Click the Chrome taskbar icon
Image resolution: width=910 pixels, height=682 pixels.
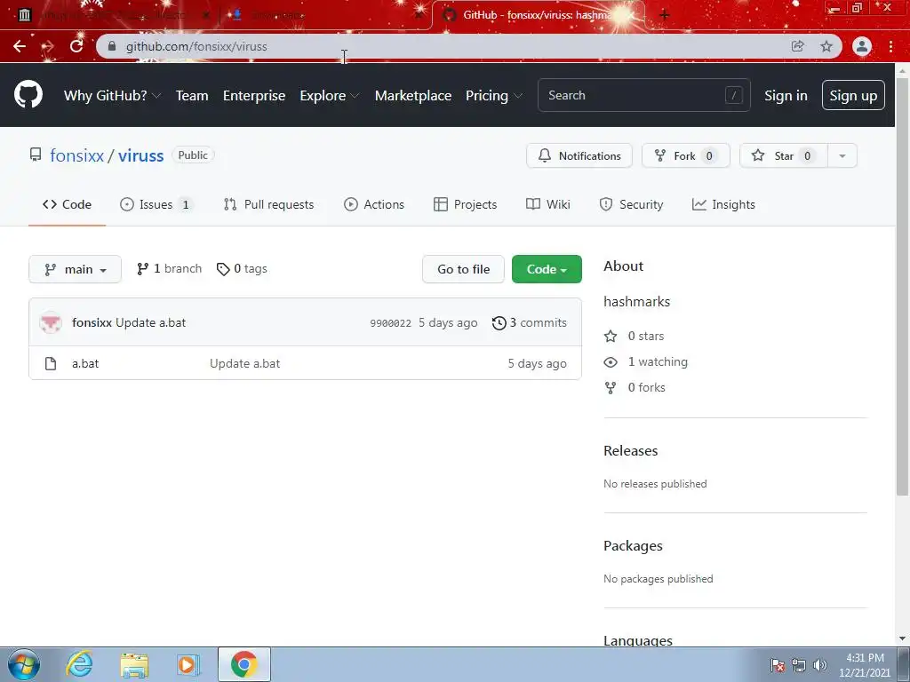tap(244, 664)
